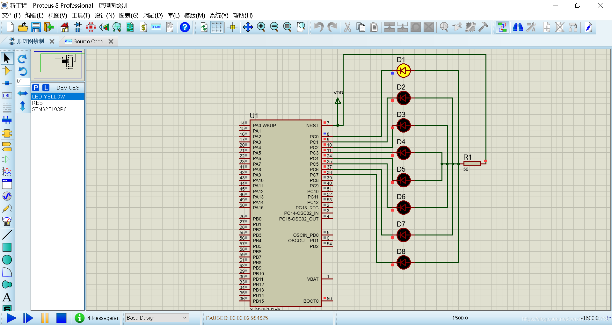
Task: Select the Wire Label LBL tool
Action: point(7,96)
